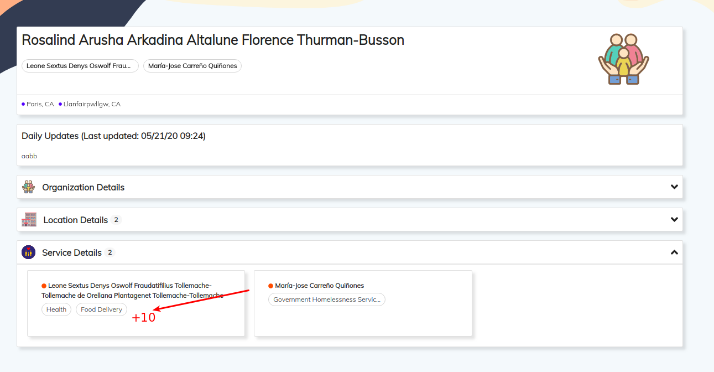Expand the Location Details section
Image resolution: width=714 pixels, height=372 pixels.
(674, 219)
